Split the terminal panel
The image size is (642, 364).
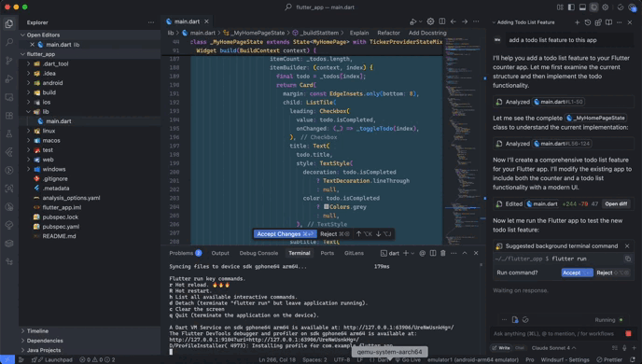(433, 253)
